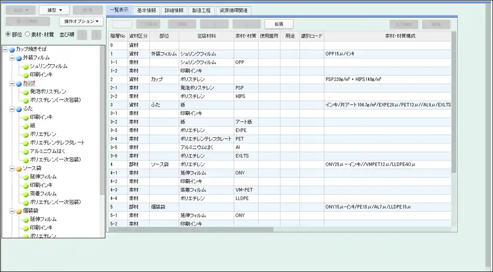Collapse the カップ tree node
This screenshot has height=272, width=493.
pos(12,83)
